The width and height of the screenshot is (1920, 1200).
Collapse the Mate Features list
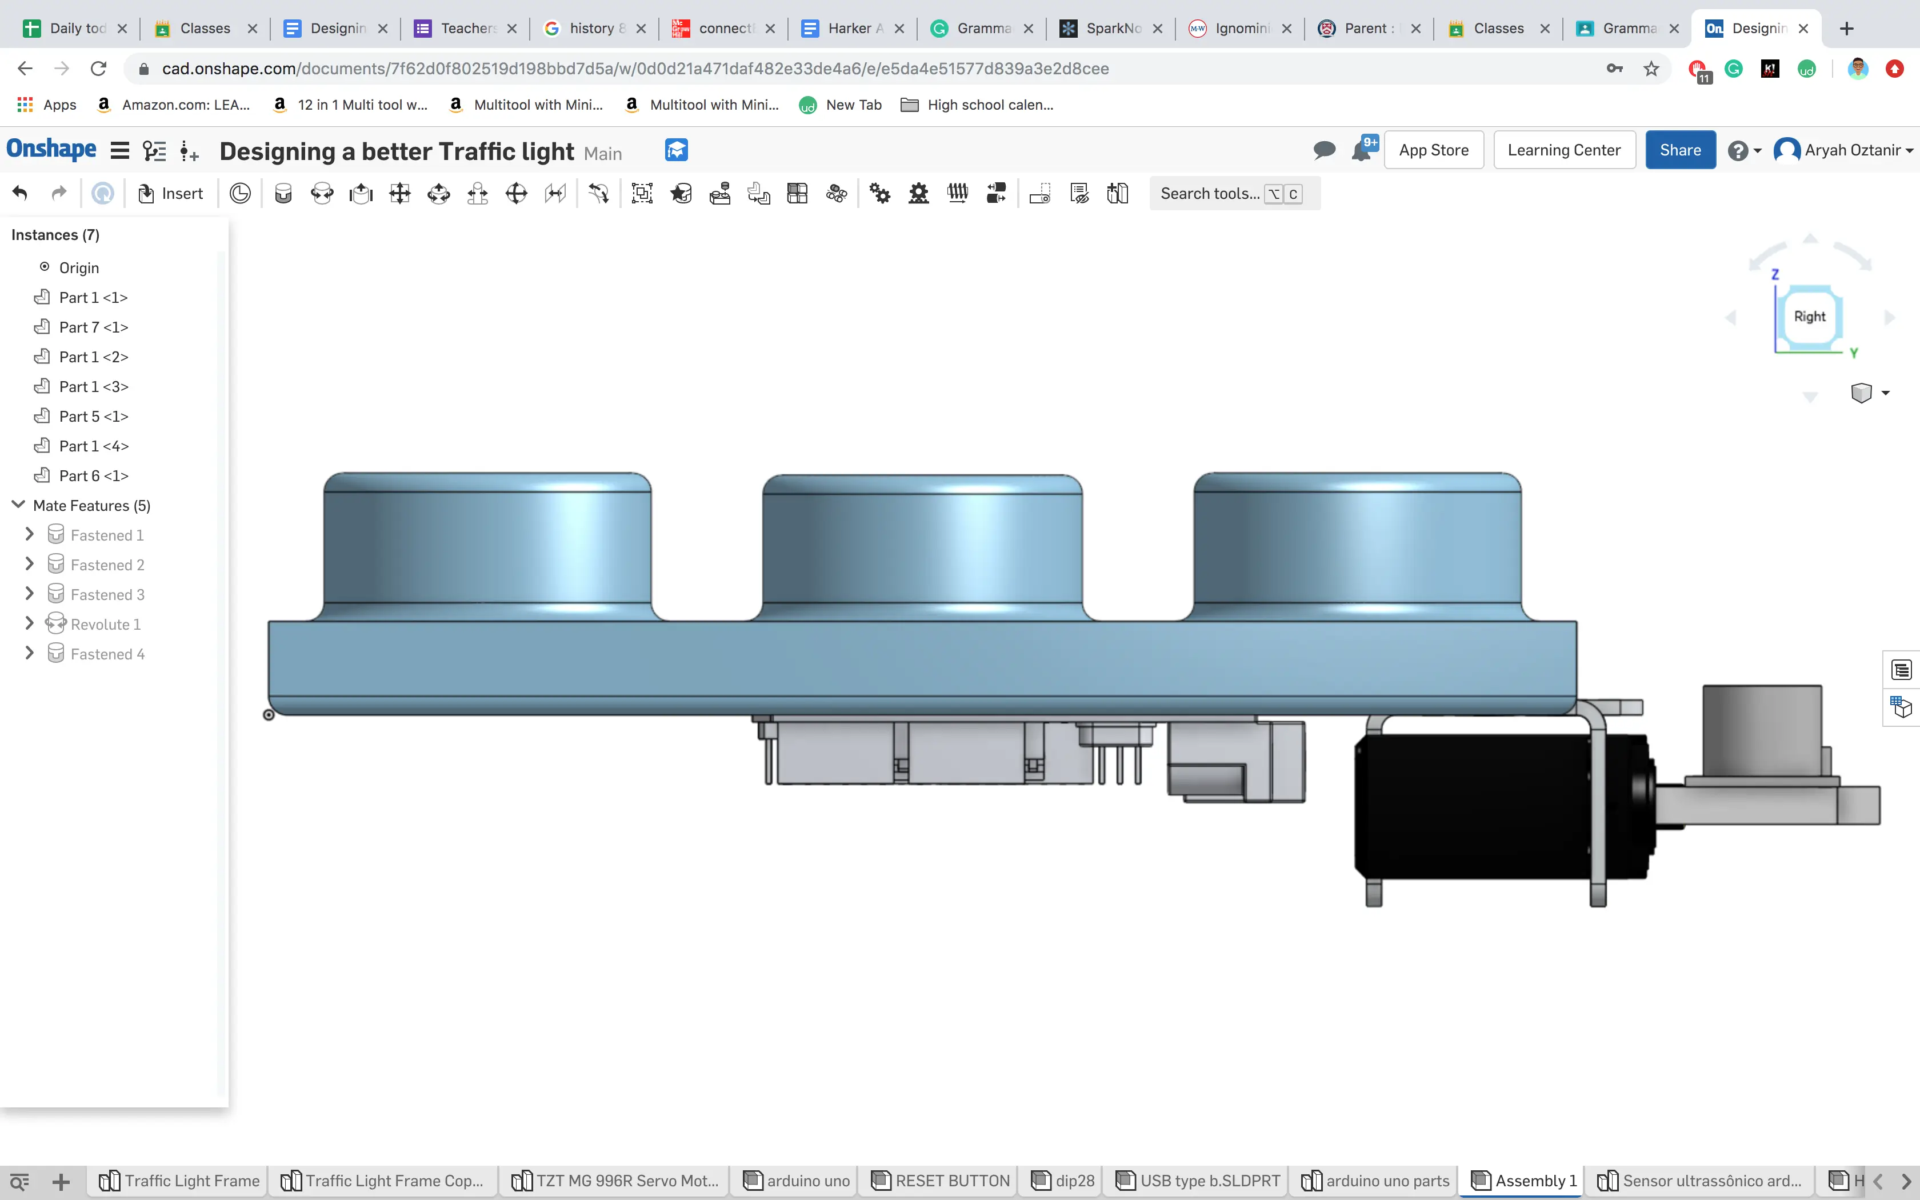[18, 505]
